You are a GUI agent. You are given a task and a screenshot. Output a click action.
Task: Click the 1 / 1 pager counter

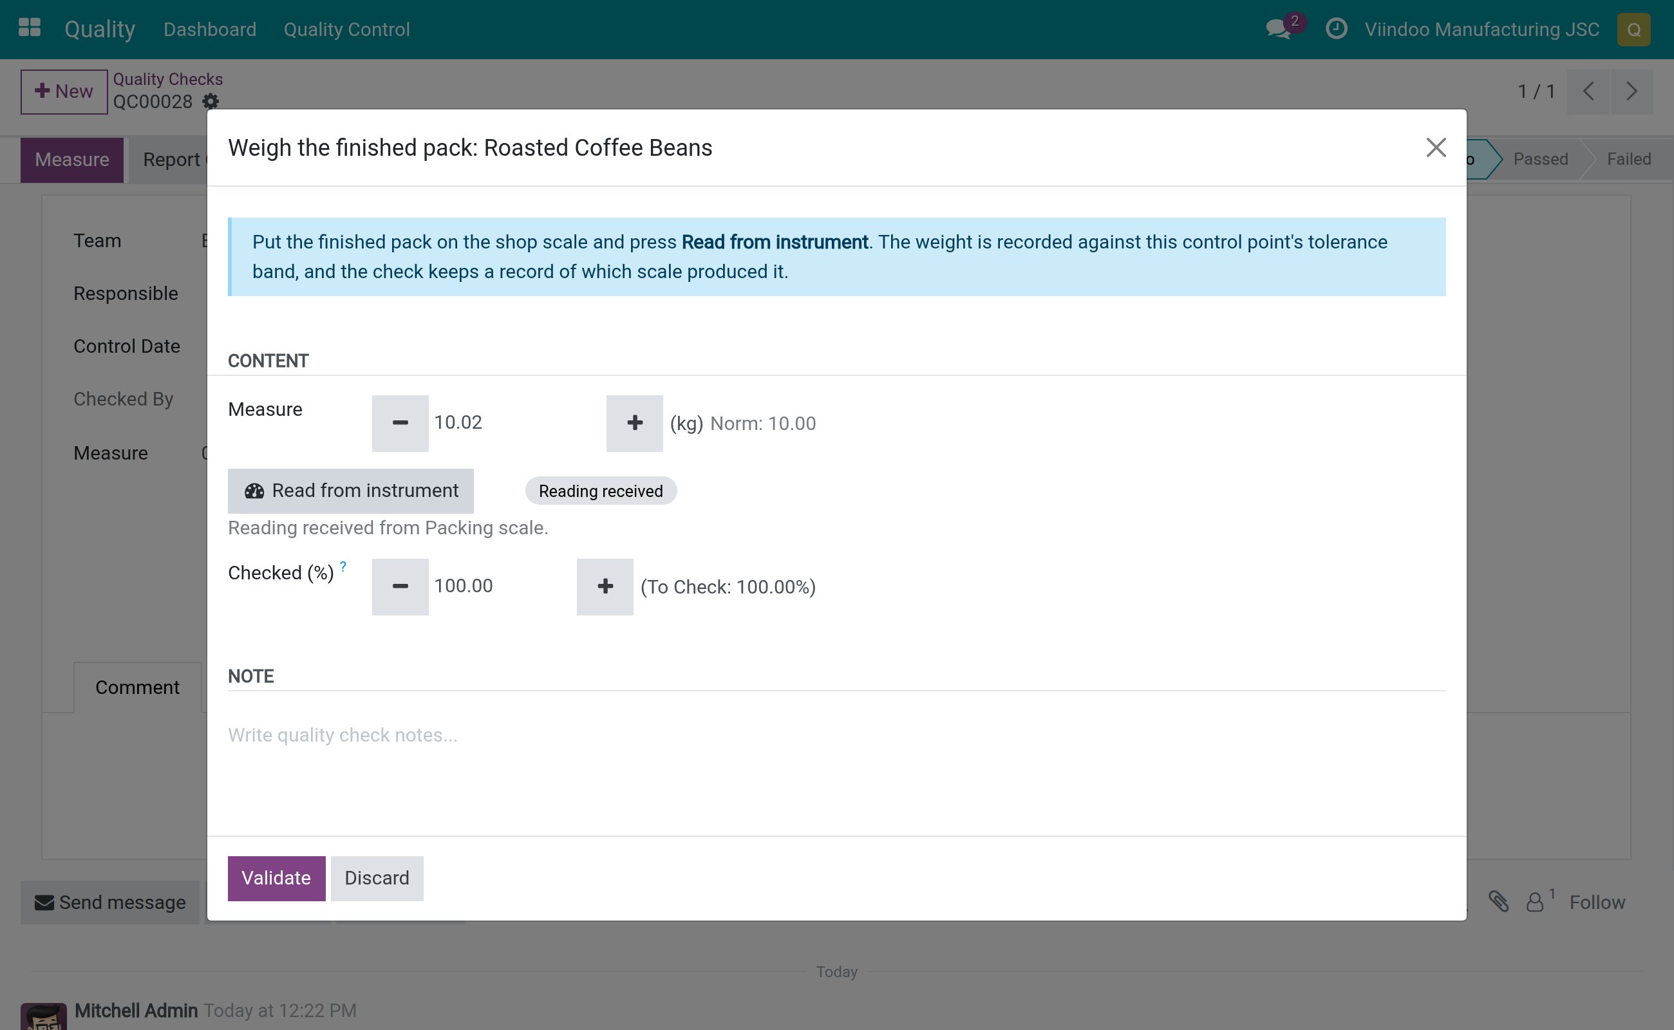pos(1536,91)
